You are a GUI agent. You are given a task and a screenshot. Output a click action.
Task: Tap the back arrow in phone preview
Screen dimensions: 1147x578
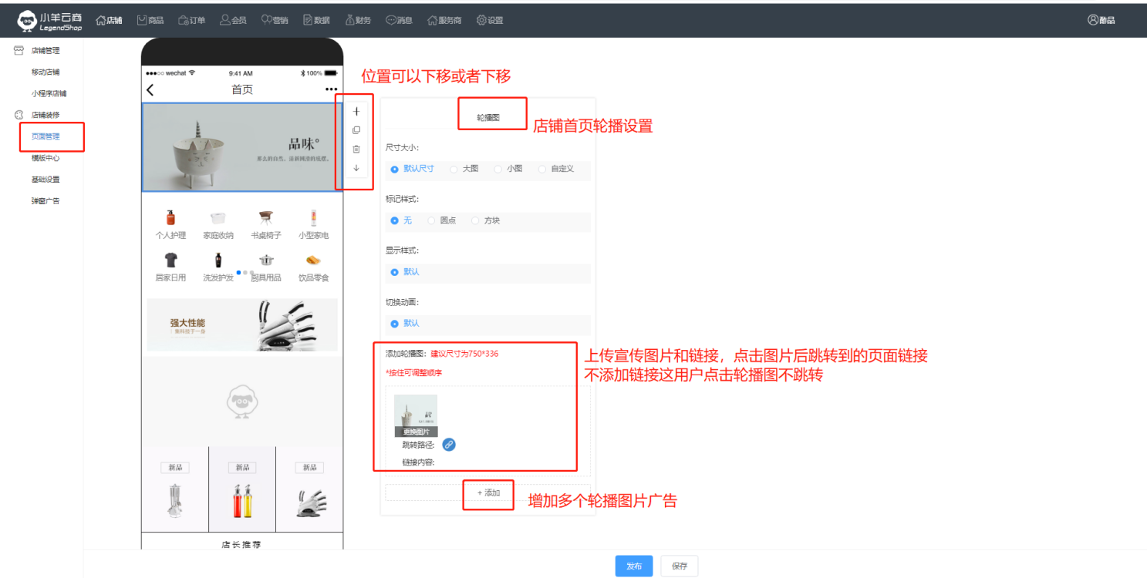point(150,90)
